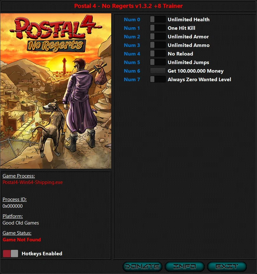Enable the No Reload cheat
The height and width of the screenshot is (274, 257).
(158, 54)
